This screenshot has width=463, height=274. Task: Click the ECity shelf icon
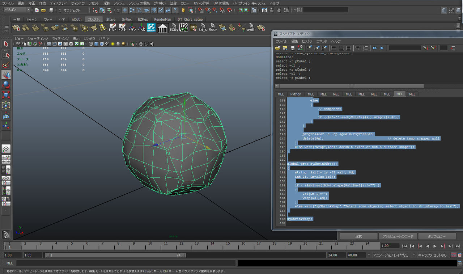click(x=174, y=28)
